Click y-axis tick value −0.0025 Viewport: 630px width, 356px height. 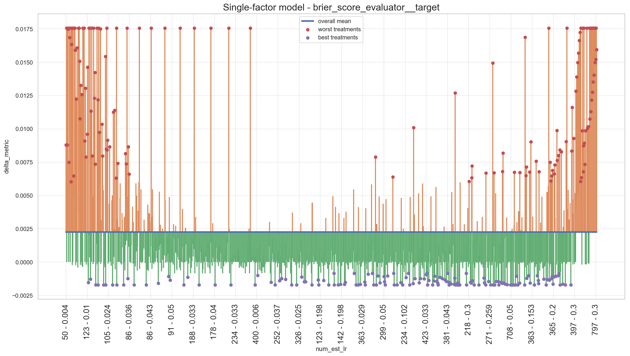[23, 296]
